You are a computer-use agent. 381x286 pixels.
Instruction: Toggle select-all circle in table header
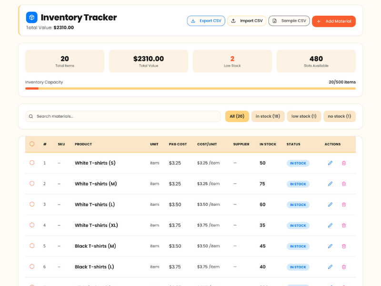(x=32, y=144)
